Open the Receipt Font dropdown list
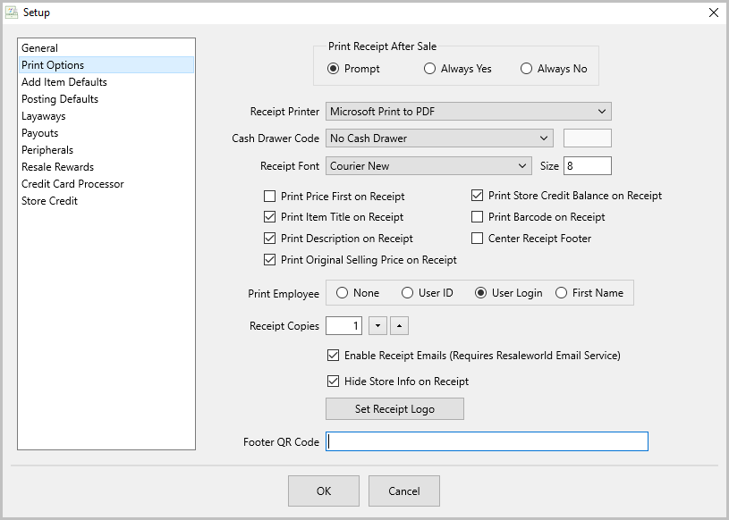 428,166
